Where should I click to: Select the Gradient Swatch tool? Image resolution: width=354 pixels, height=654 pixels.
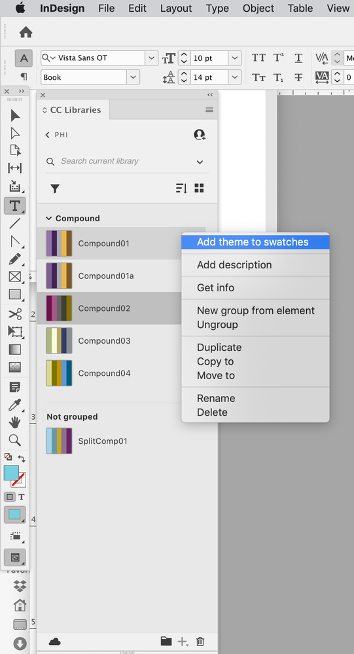(x=15, y=349)
